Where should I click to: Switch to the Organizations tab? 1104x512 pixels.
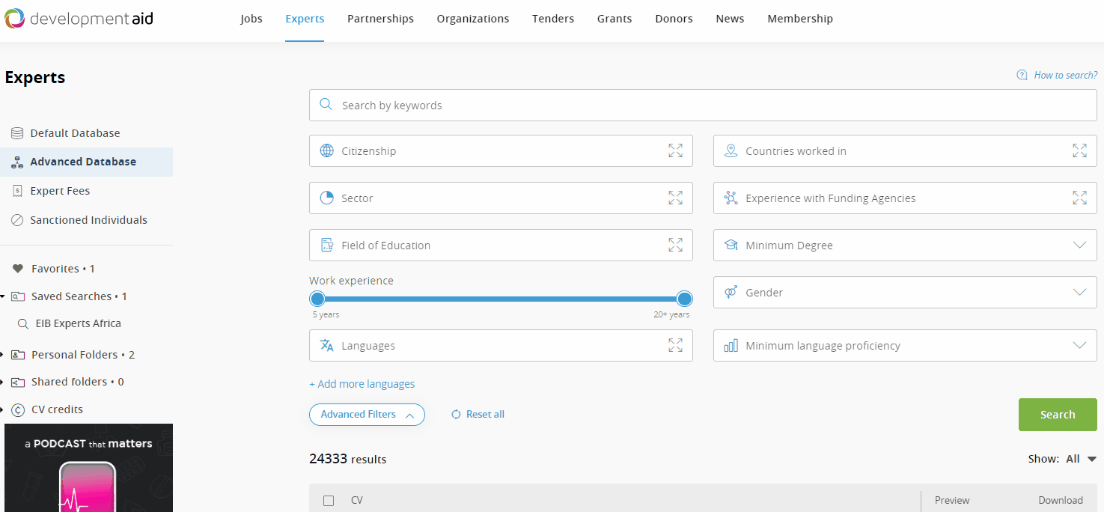tap(473, 19)
